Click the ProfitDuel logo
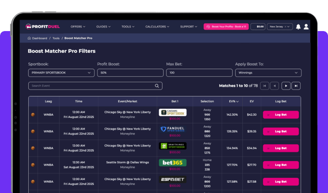 (x=43, y=27)
